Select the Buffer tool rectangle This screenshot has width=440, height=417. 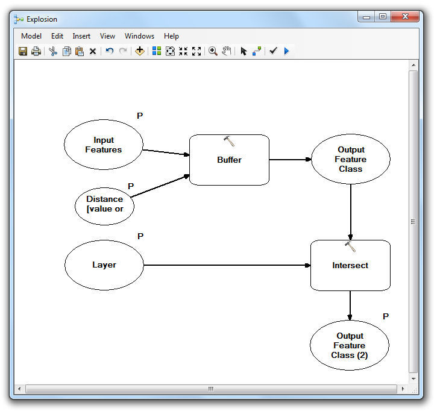pyautogui.click(x=229, y=160)
